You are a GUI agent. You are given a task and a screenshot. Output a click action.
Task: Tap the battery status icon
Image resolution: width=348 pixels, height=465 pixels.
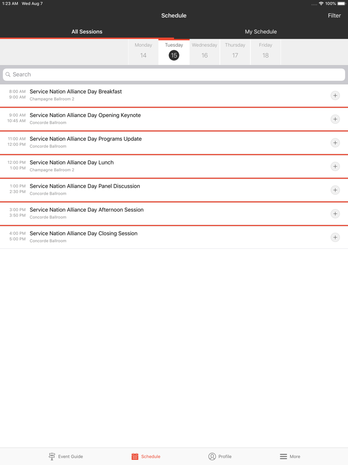pos(341,3)
